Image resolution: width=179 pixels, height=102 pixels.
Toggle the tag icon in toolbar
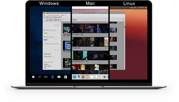tap(74, 20)
